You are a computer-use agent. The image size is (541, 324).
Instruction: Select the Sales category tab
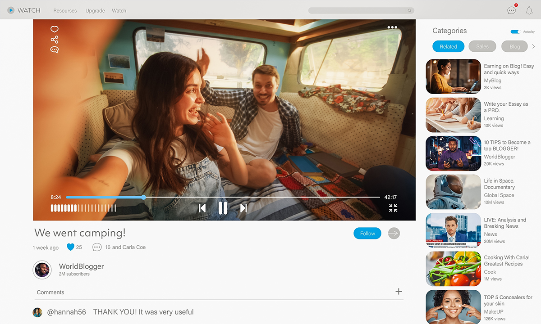click(x=482, y=46)
